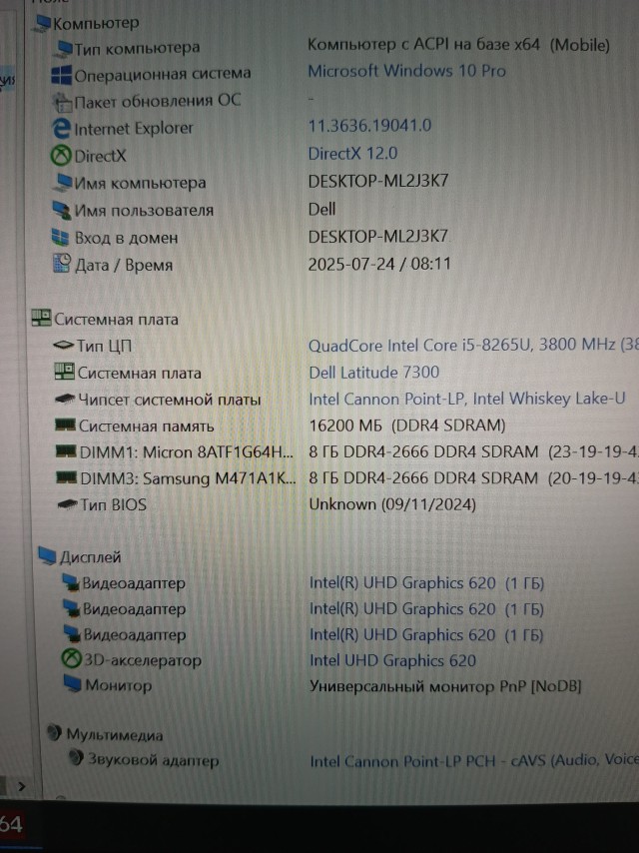
Task: Click the Системная плата section header icon
Action: pyautogui.click(x=41, y=319)
